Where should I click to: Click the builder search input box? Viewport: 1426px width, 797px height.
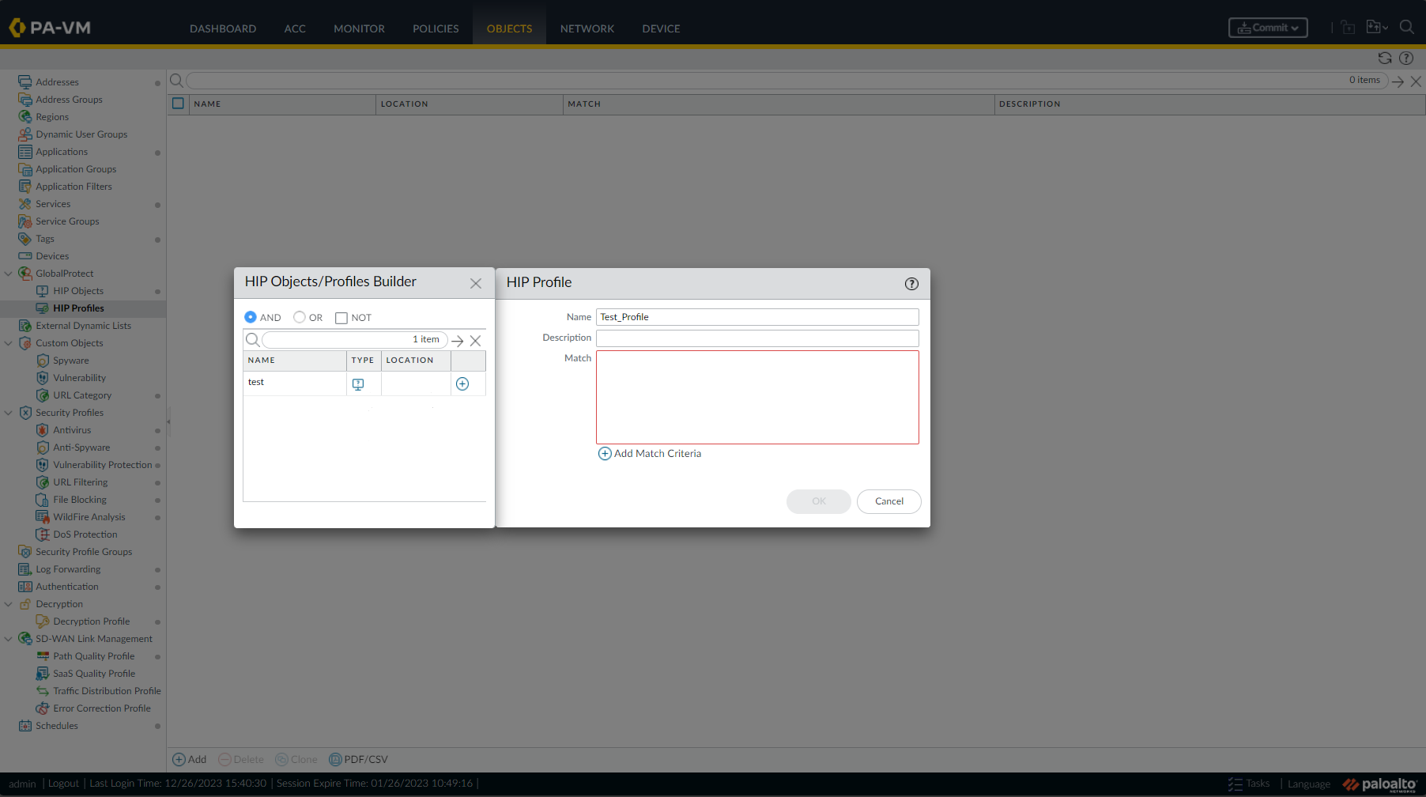click(354, 340)
